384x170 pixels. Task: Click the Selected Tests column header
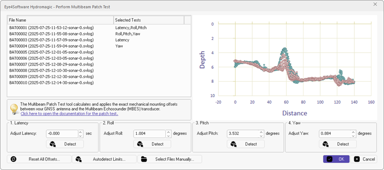point(149,20)
